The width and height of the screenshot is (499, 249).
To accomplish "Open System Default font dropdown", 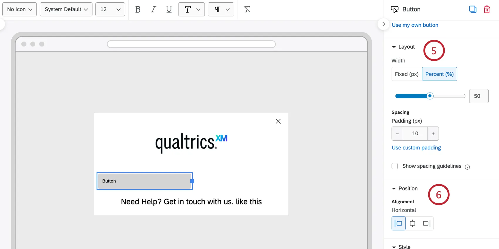I will [x=66, y=9].
